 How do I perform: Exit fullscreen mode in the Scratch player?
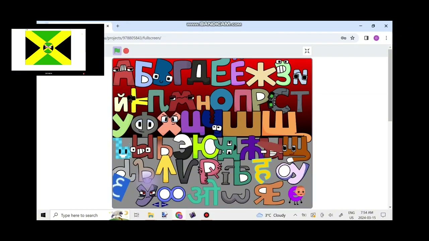coord(307,51)
